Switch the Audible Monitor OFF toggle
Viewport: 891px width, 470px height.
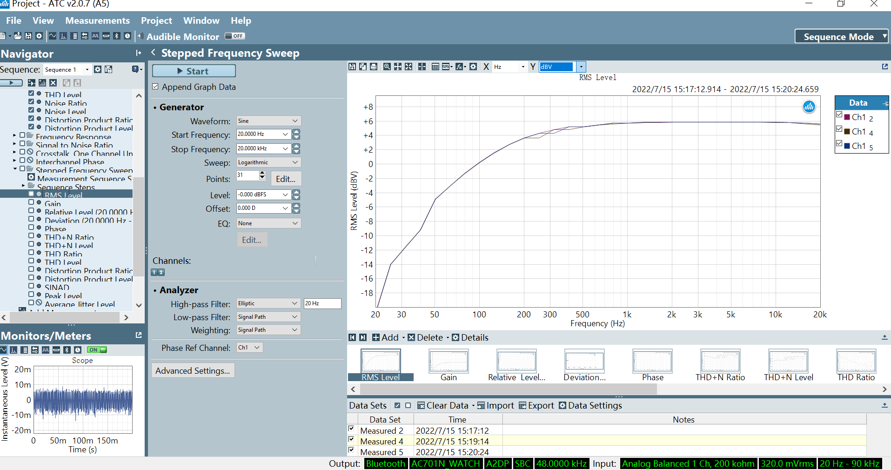point(235,36)
